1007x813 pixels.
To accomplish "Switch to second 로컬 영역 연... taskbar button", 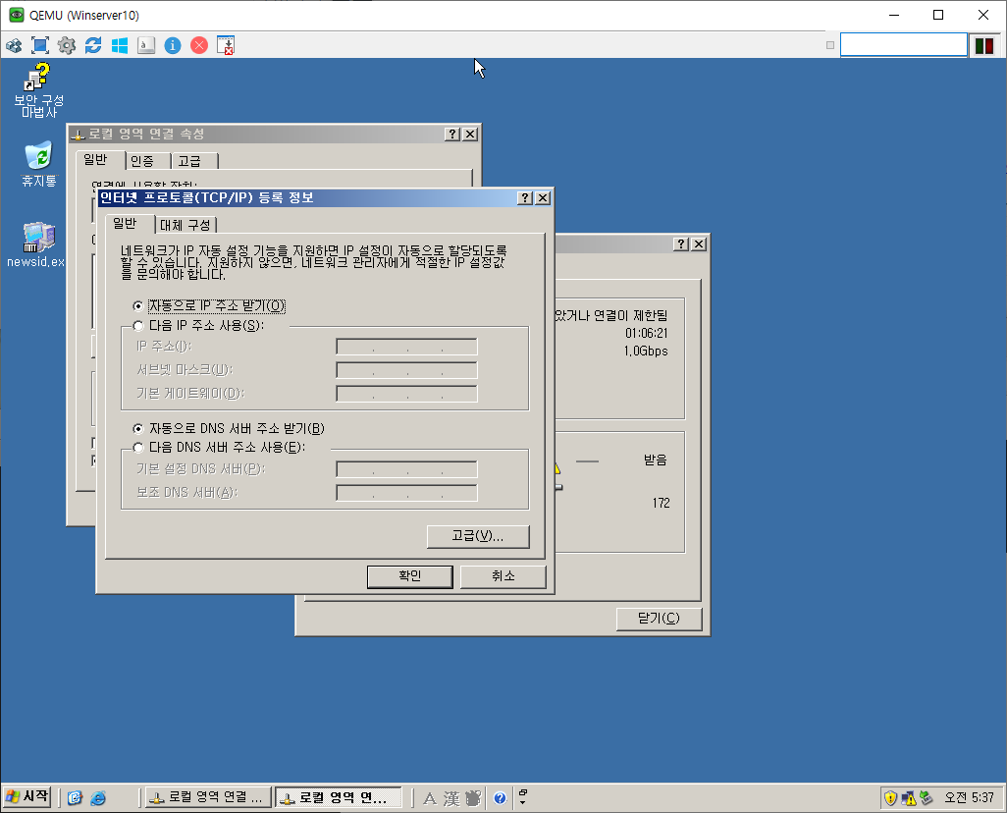I will [x=339, y=797].
